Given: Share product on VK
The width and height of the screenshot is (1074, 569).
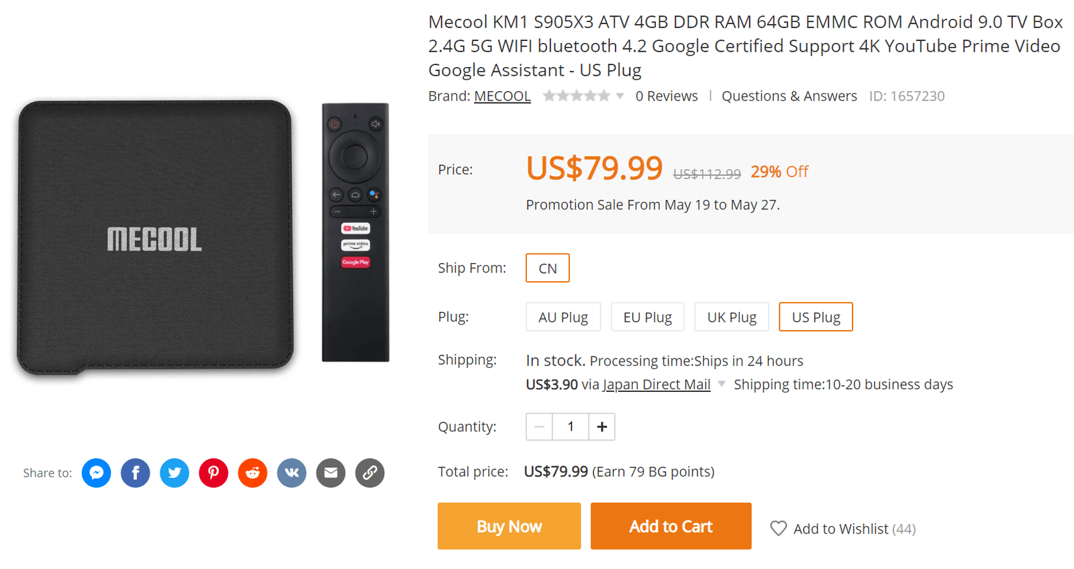Looking at the screenshot, I should click(x=291, y=473).
